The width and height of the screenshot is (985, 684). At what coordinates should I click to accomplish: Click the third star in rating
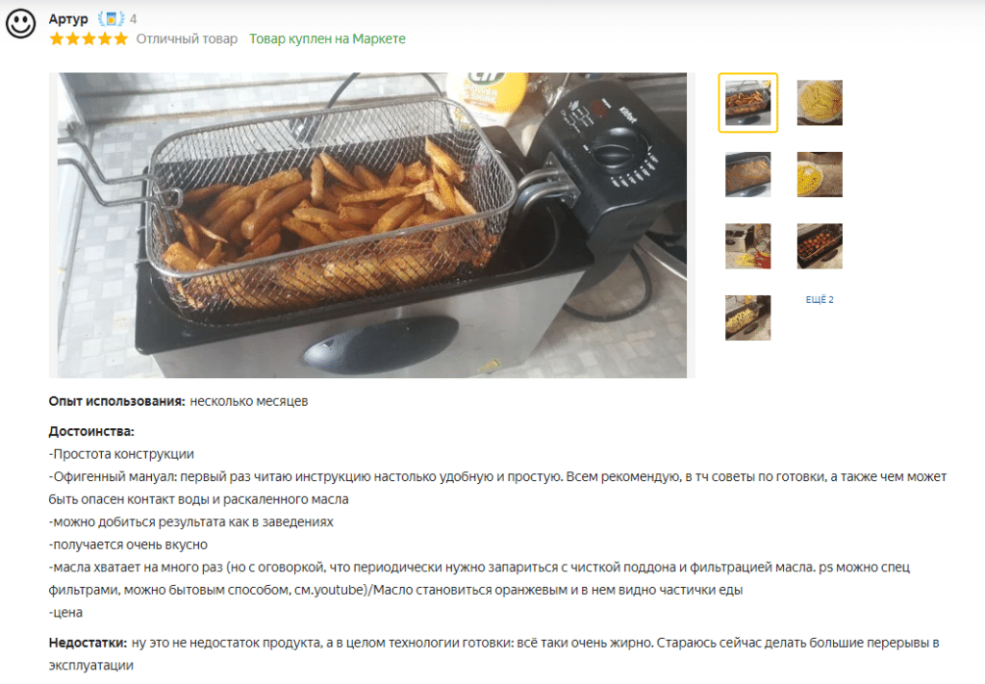[x=88, y=38]
